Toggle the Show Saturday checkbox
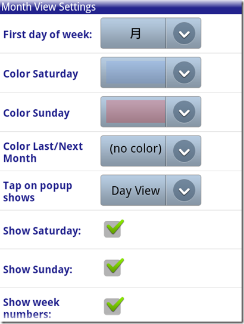 113,229
